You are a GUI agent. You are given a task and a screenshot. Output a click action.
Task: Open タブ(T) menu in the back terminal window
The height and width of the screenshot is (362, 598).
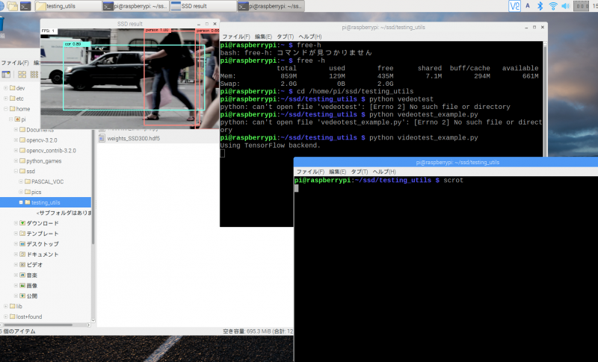[x=286, y=37]
